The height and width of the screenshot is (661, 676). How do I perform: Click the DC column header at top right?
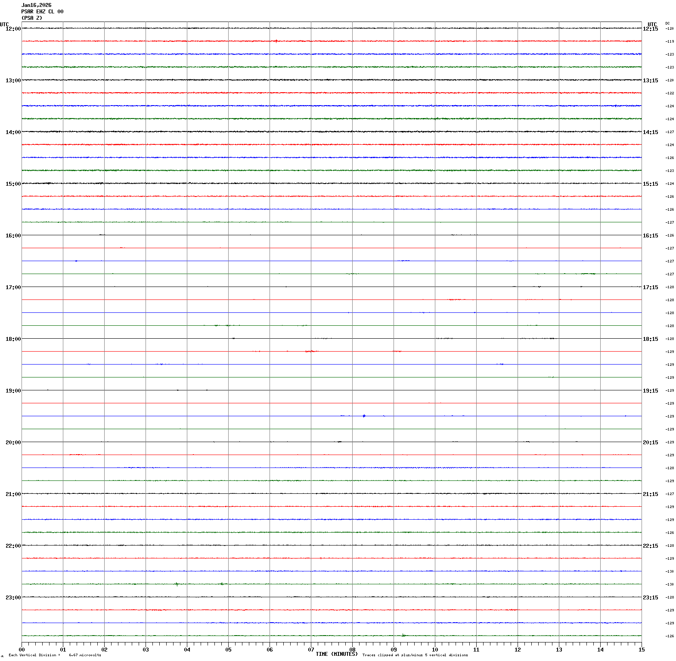667,23
